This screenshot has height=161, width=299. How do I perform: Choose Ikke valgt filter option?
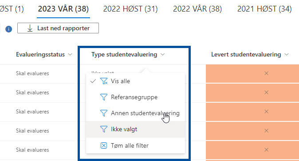(136, 129)
